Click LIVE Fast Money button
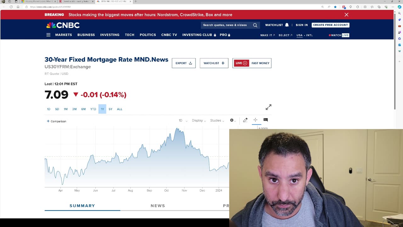 click(252, 63)
